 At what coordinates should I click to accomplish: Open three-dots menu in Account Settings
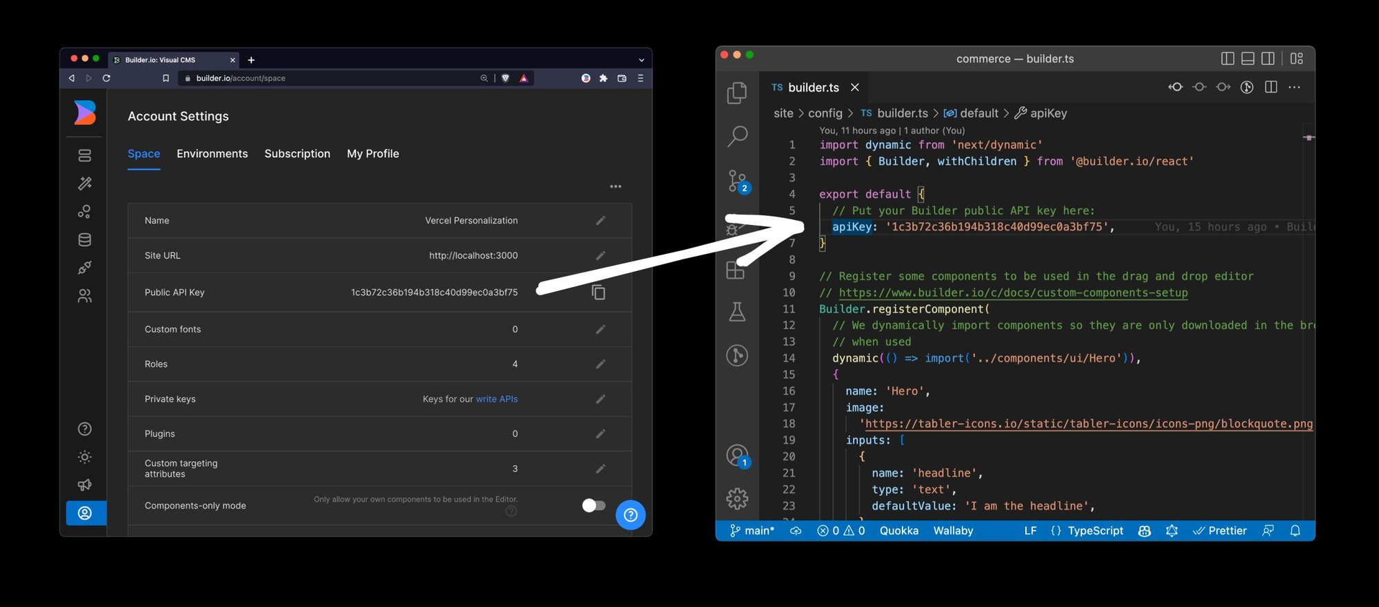coord(616,186)
